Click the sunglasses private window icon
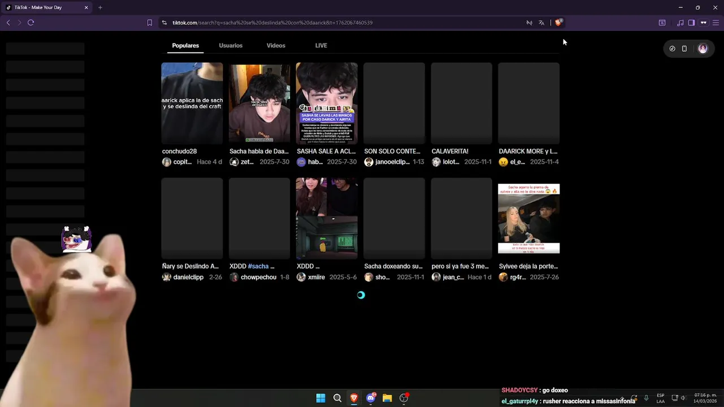This screenshot has height=407, width=724. pyautogui.click(x=704, y=23)
